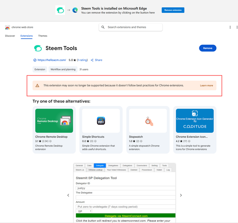This screenshot has height=223, width=238.
Task: Click the empty The Delegatee field
Action: pyautogui.click(x=126, y=197)
